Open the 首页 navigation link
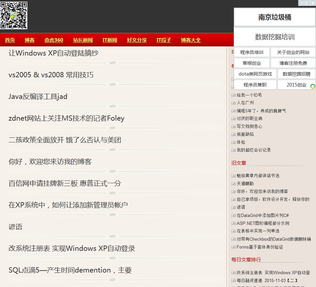Viewport: 316px width, 287px height. click(10, 40)
